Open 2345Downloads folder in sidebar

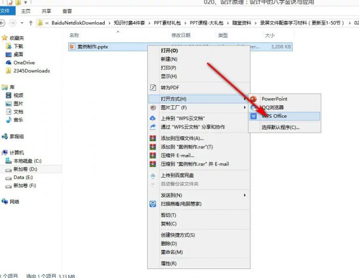pos(32,71)
